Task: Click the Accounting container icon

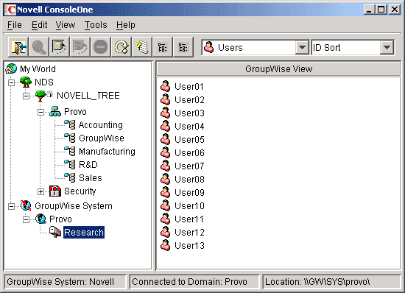Action: click(70, 125)
